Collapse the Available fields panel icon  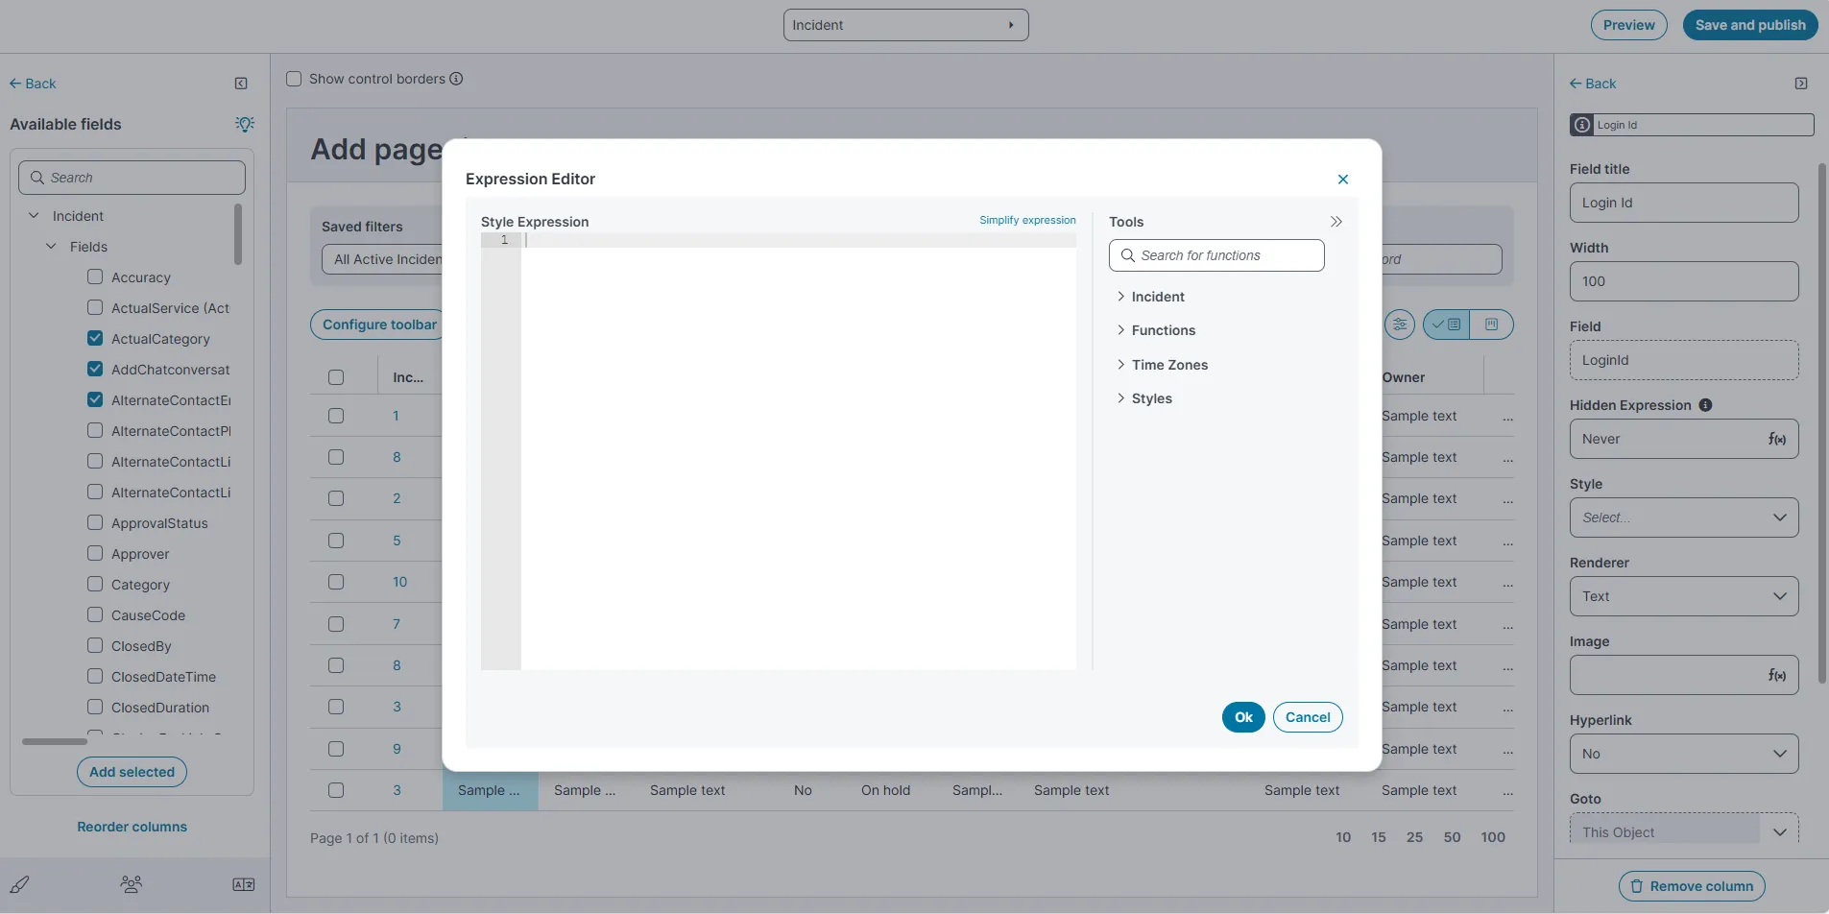point(241,84)
